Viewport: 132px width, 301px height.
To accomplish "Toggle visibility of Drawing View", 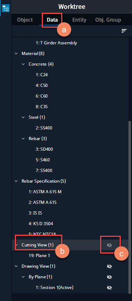I will pos(109,267).
